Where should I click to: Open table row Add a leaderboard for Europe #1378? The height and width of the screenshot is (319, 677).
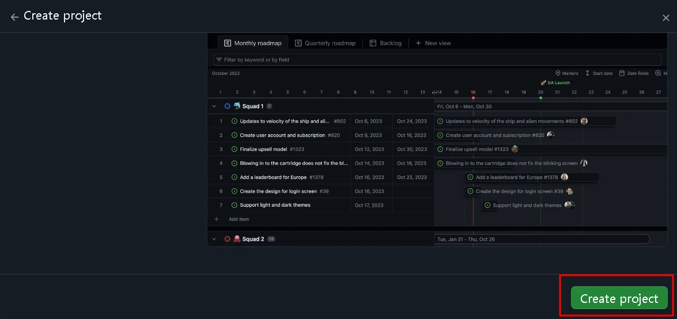tap(321, 177)
